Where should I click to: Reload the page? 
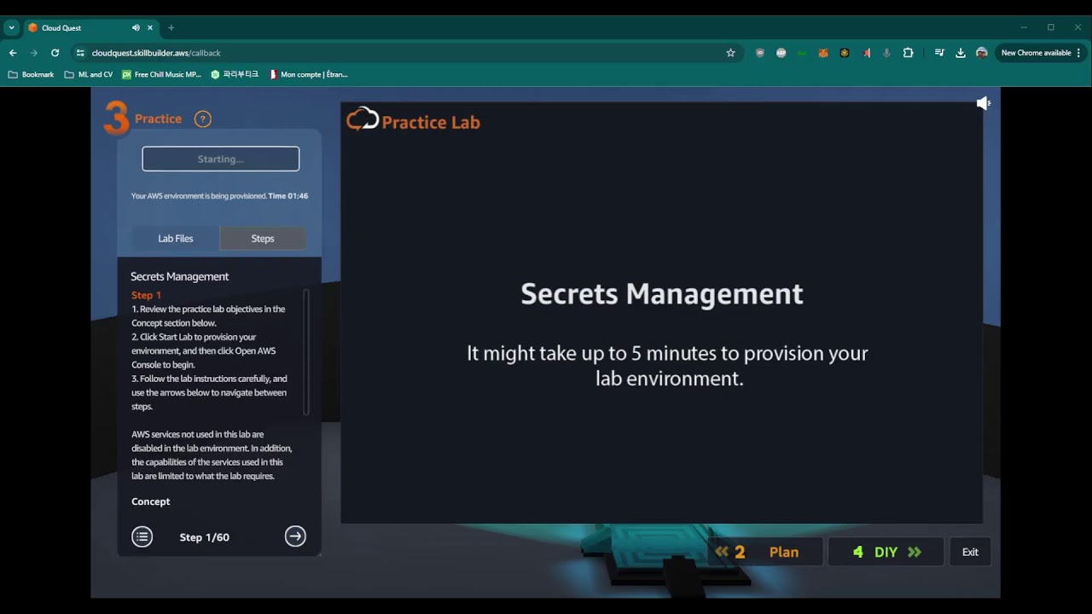[x=55, y=53]
